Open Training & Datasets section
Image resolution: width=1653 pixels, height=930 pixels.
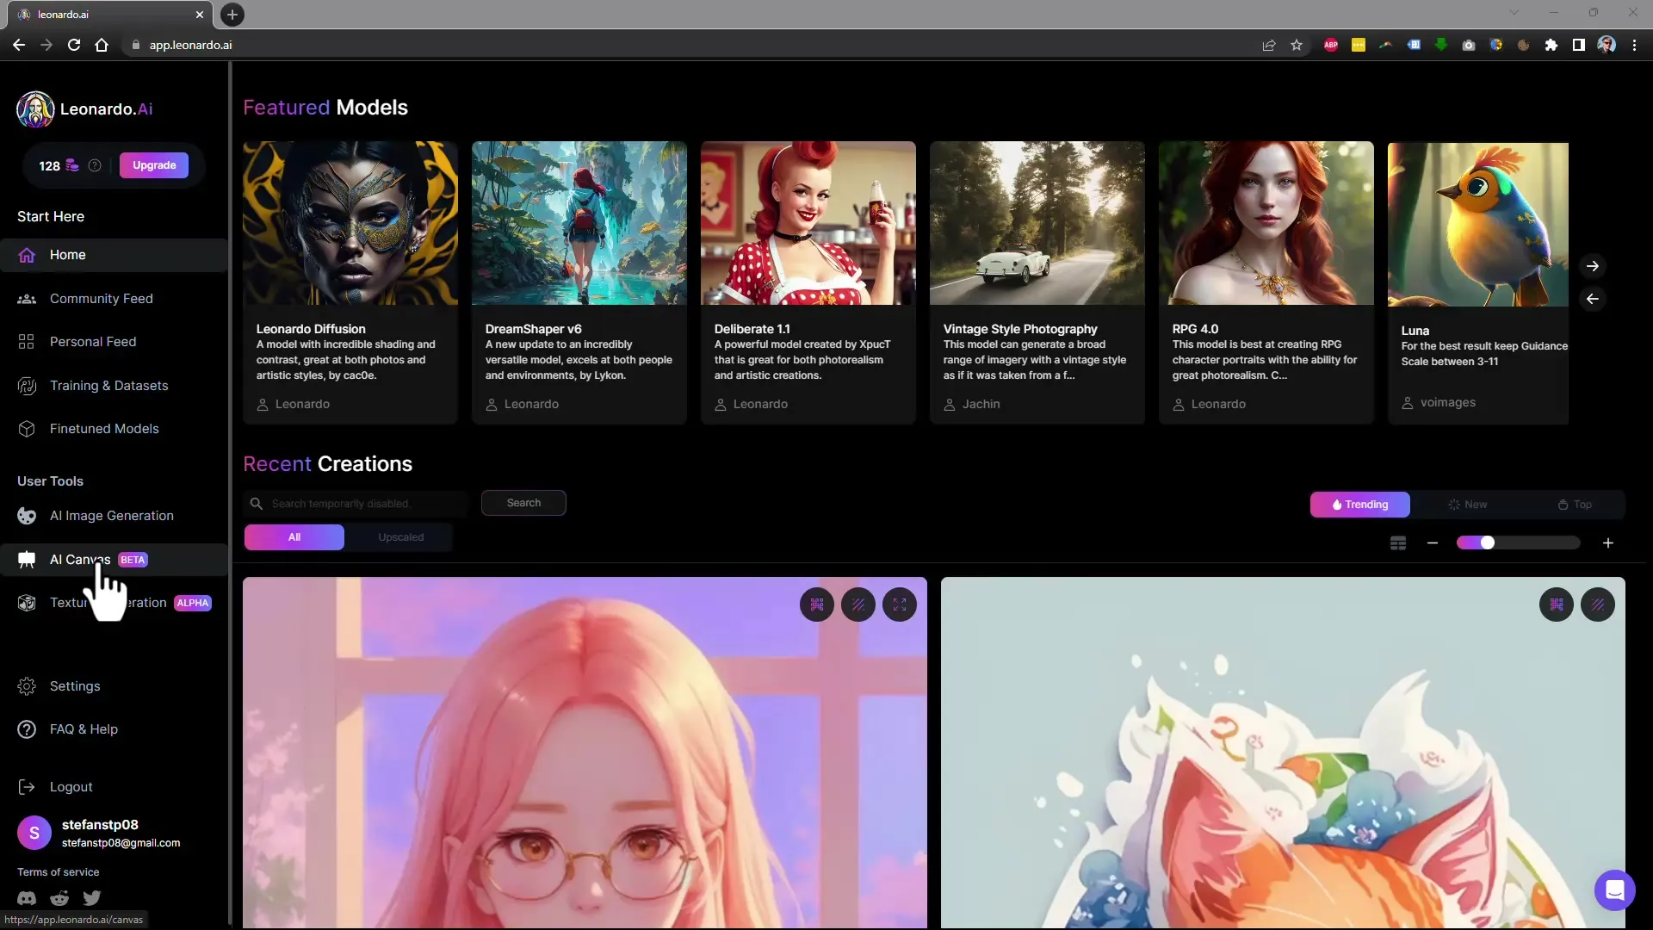(109, 385)
